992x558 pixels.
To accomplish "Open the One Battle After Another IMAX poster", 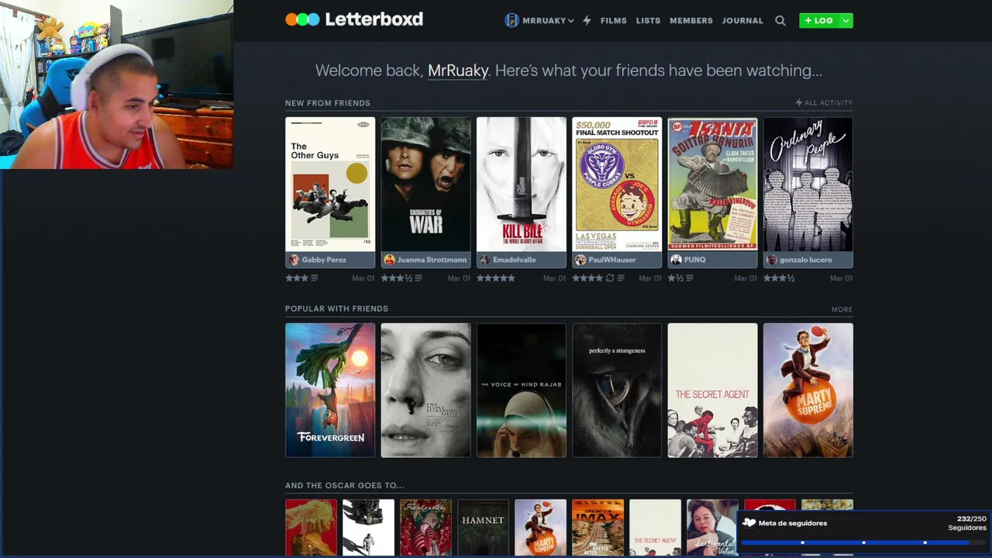I will pos(598,528).
